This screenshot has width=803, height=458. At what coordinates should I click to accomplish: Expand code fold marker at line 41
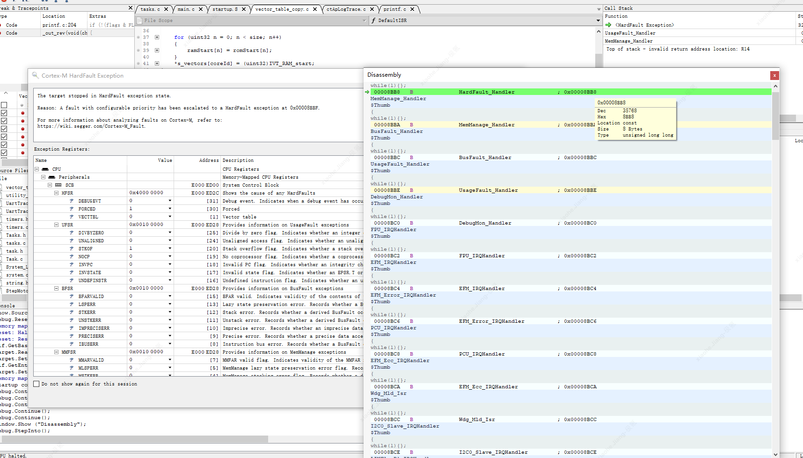157,64
